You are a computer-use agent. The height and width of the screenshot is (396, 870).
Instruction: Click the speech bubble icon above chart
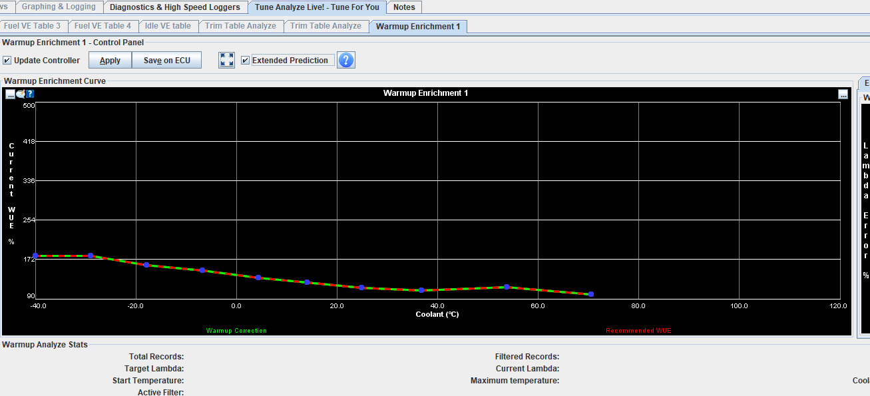[x=20, y=94]
